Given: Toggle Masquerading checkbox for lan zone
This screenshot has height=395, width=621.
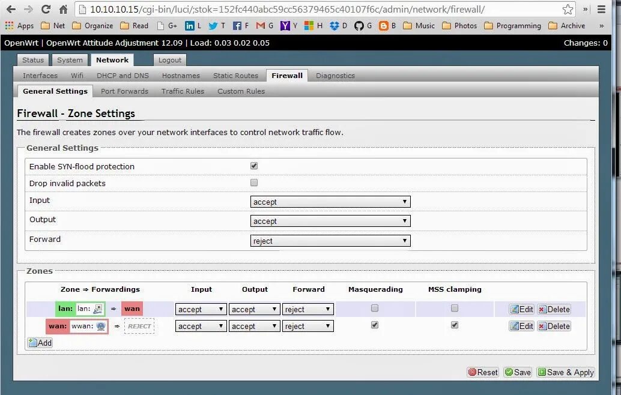Looking at the screenshot, I should point(375,308).
